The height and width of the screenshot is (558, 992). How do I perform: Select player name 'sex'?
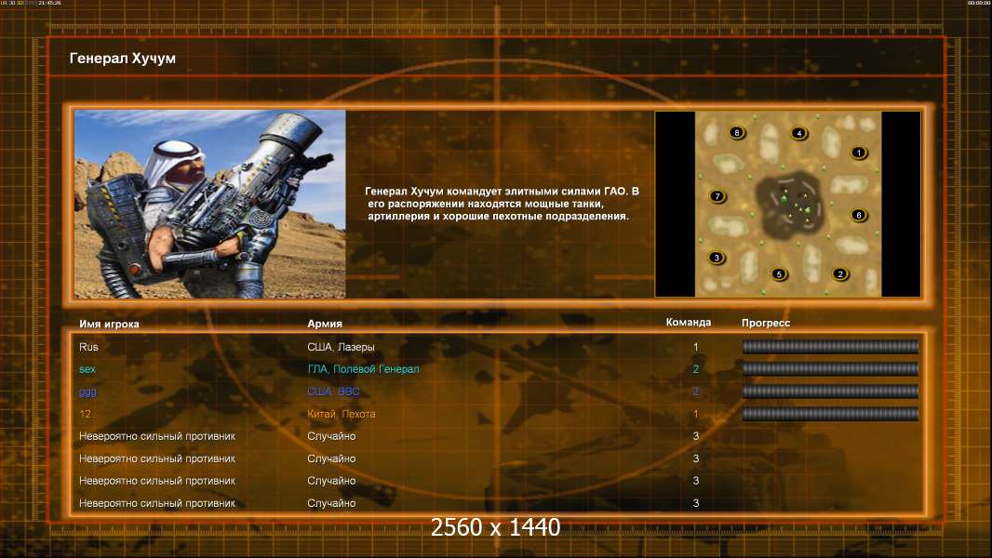(x=87, y=369)
